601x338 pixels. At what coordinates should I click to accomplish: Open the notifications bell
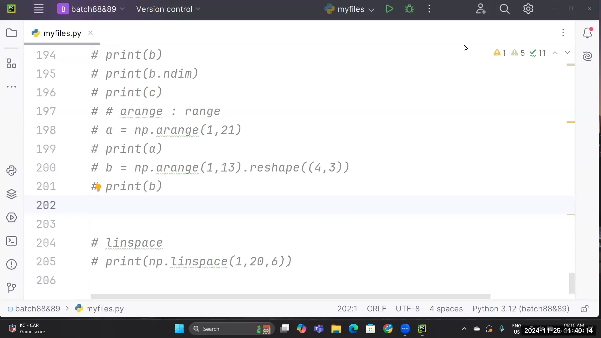(x=588, y=33)
